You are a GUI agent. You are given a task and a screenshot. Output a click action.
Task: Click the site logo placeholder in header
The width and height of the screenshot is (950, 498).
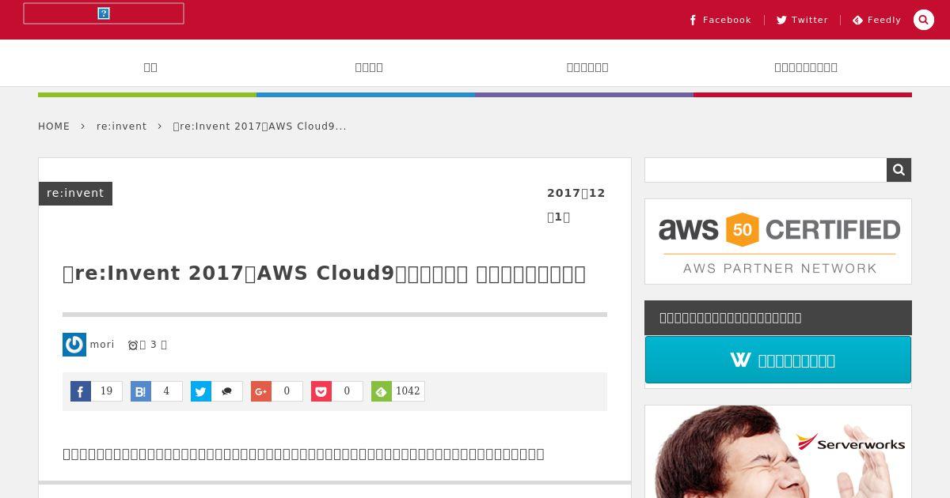point(104,13)
